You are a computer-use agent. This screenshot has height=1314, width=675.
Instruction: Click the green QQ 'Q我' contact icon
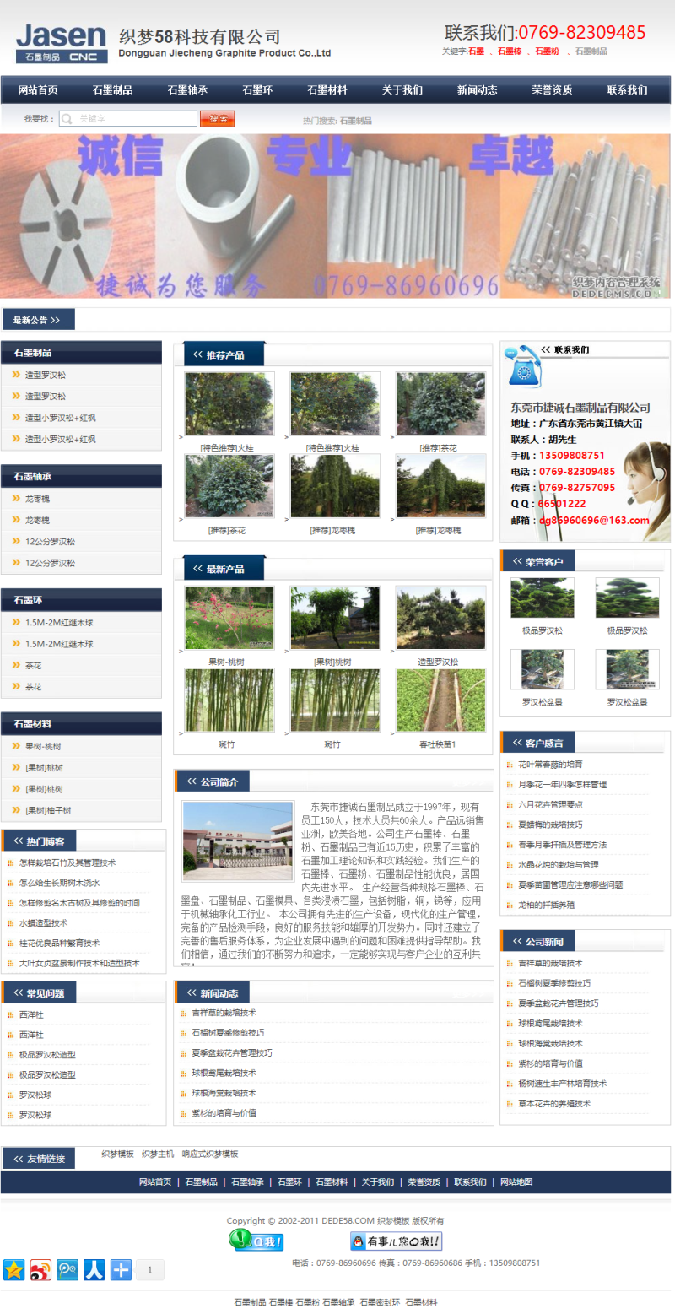click(256, 1242)
